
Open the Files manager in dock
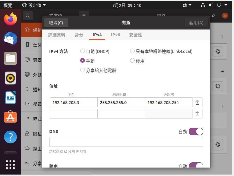10,58
